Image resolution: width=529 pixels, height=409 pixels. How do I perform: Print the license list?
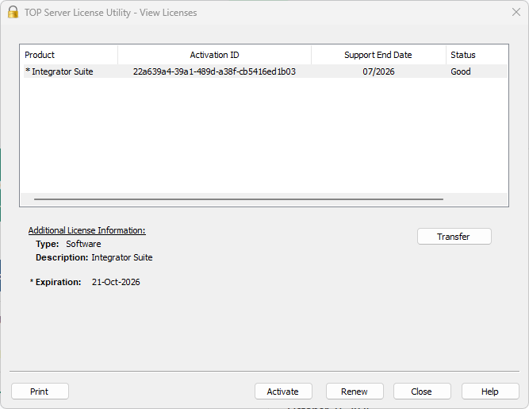pos(40,392)
